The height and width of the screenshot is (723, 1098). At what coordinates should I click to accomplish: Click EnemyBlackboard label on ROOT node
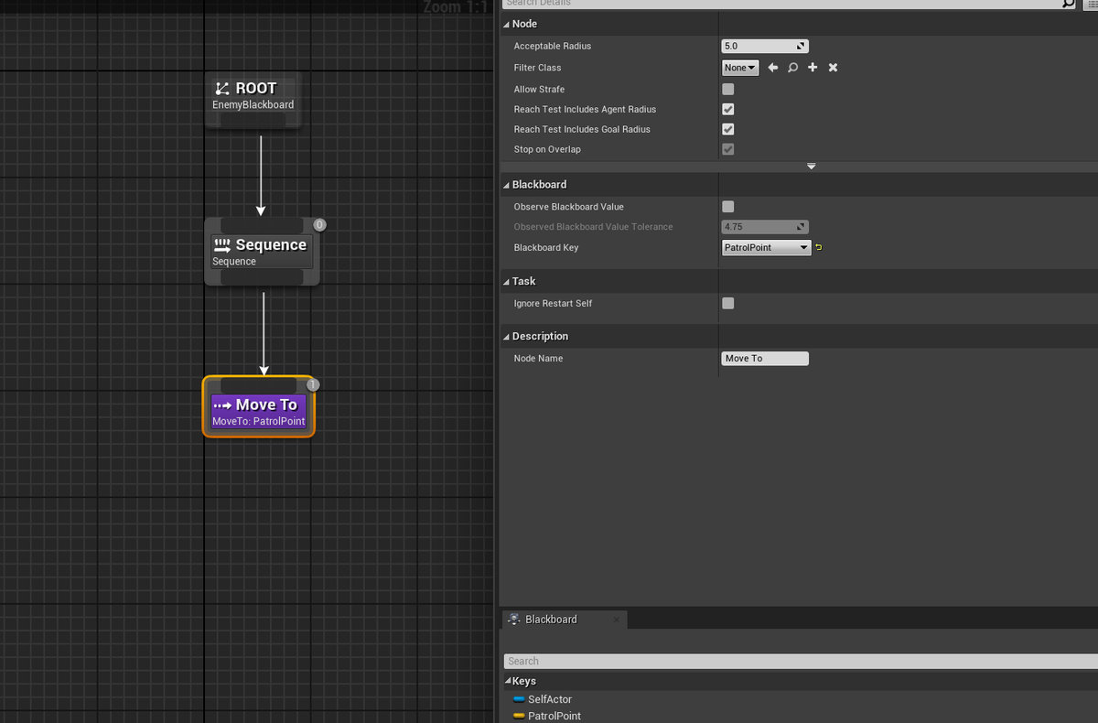tap(253, 105)
